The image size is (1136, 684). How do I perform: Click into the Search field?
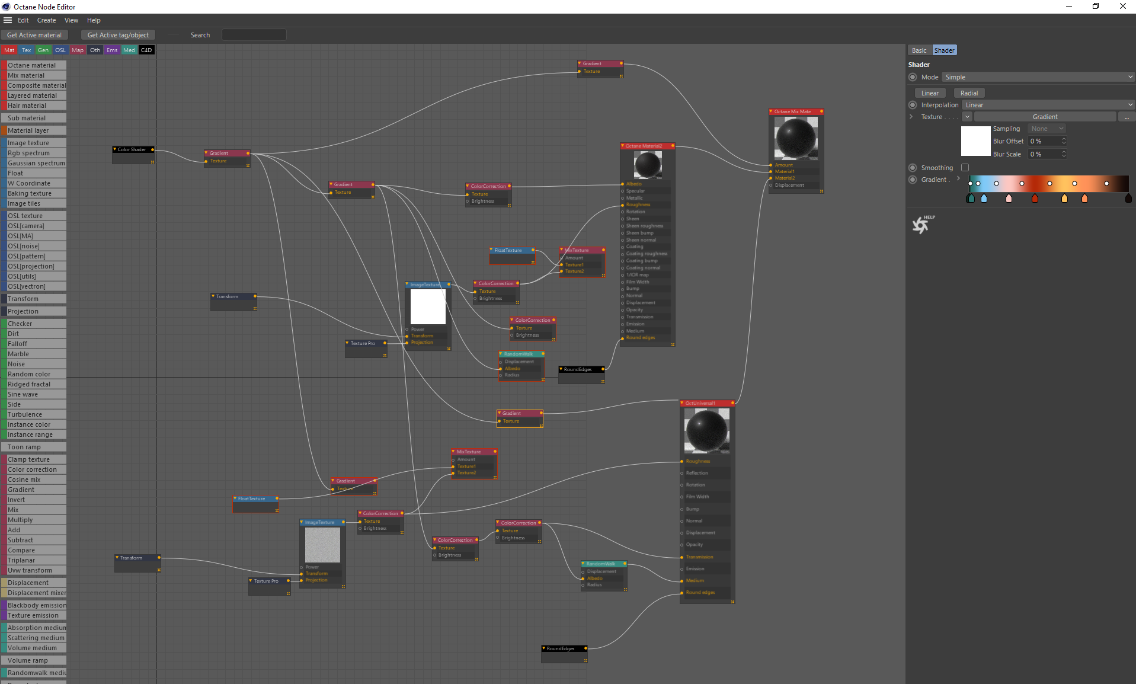tap(254, 35)
